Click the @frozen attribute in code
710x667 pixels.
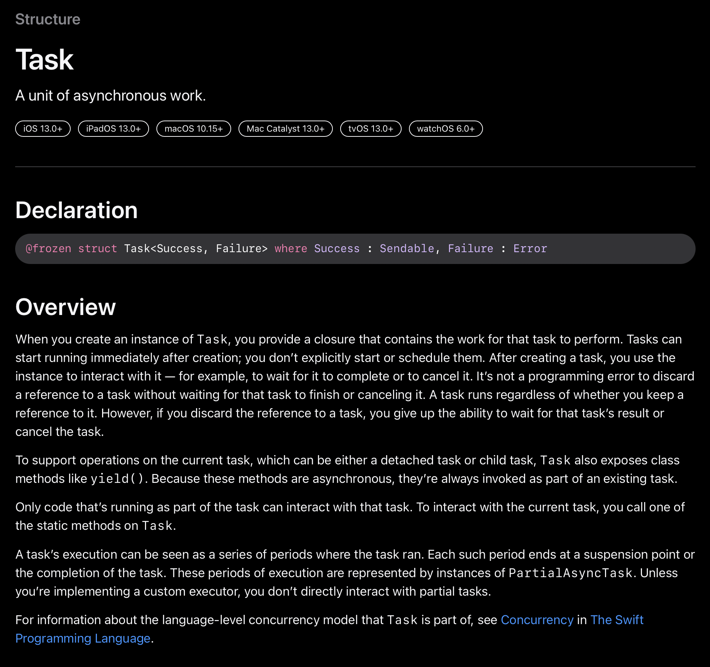pyautogui.click(x=48, y=248)
